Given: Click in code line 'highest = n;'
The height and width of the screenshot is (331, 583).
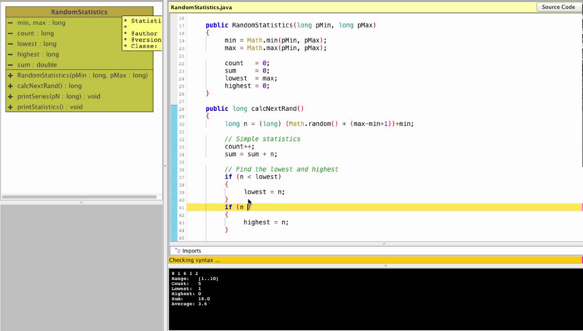Looking at the screenshot, I should 266,222.
